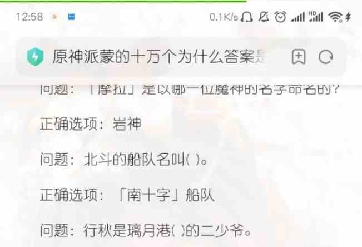This screenshot has height=247, width=362.
Task: Select the answer 「南十字」船队
Action: tap(166, 195)
